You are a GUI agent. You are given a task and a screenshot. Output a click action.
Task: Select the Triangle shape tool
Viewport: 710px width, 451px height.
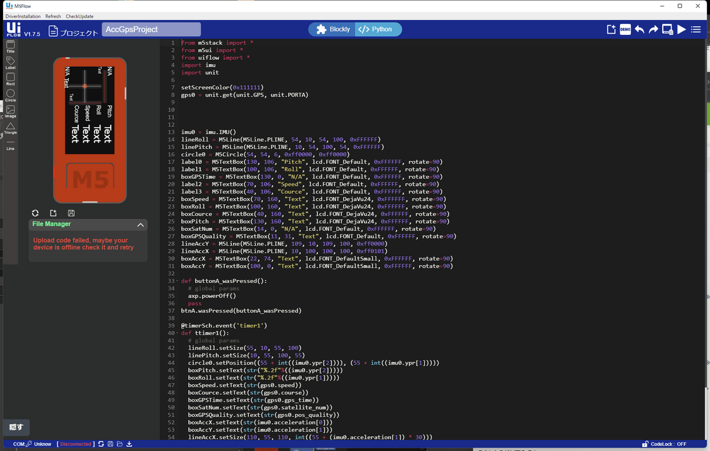pyautogui.click(x=10, y=128)
